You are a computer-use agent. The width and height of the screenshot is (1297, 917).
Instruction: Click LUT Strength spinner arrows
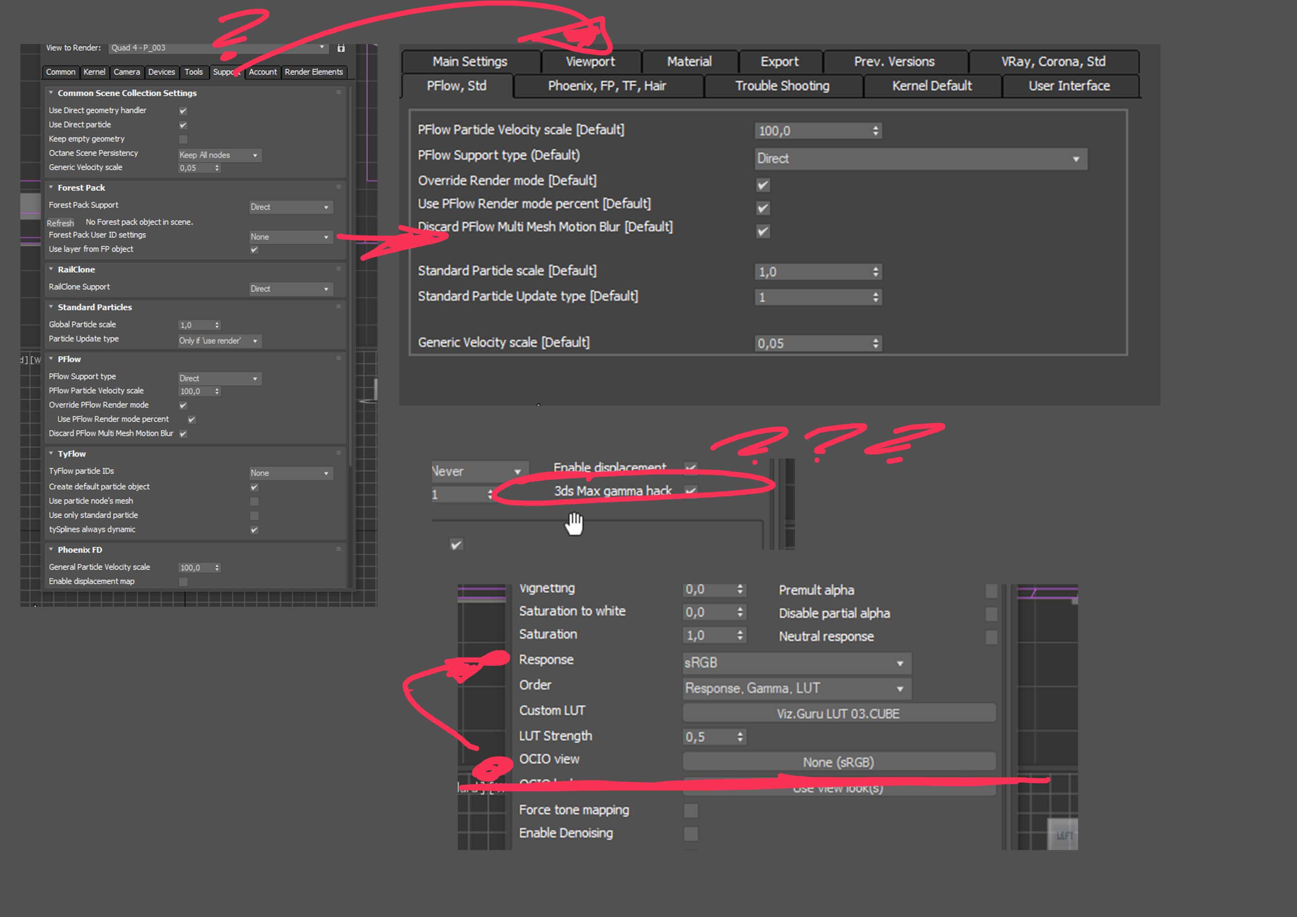click(740, 737)
